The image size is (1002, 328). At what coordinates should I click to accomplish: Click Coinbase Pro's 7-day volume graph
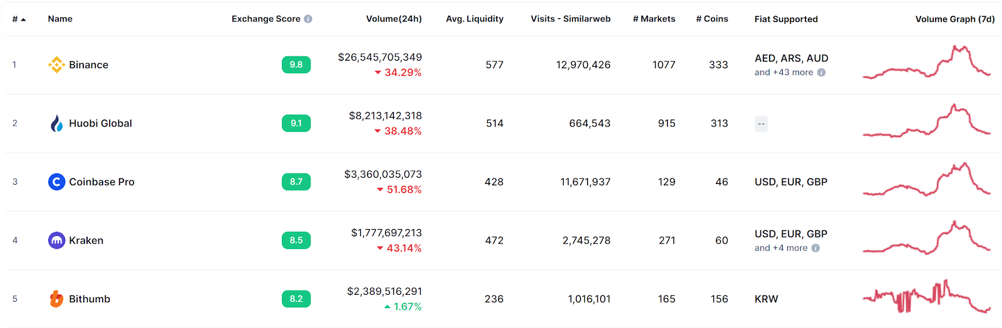coord(926,180)
